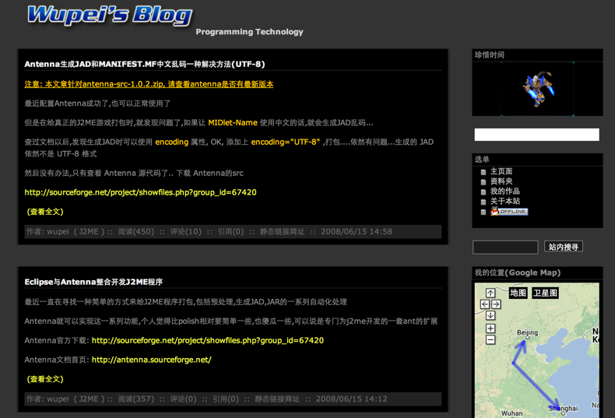Click the animated character clock widget
This screenshot has width=615, height=418.
pyautogui.click(x=537, y=89)
